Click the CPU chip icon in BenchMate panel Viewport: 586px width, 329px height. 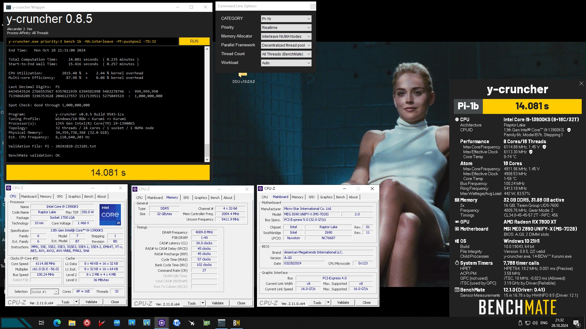(457, 119)
